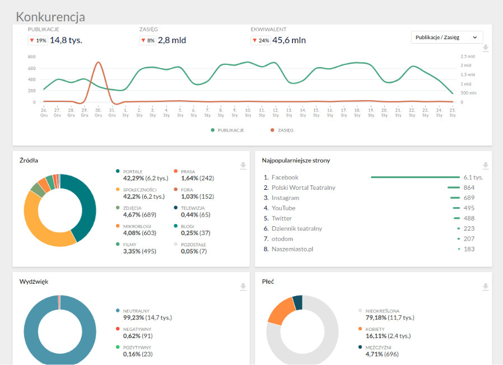The width and height of the screenshot is (503, 365).
Task: Click download icon in Płeć panel
Action: click(486, 287)
